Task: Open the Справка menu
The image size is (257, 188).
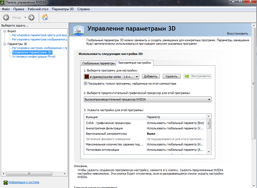Action: 84,9
